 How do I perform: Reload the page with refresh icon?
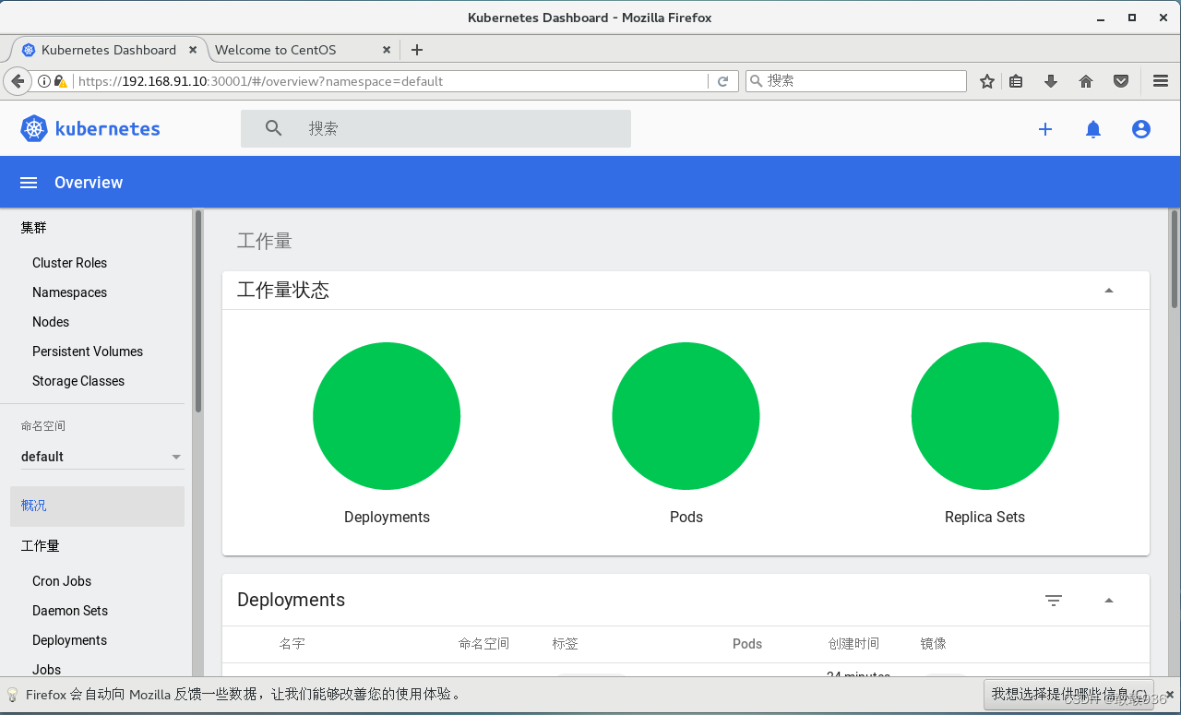click(723, 81)
